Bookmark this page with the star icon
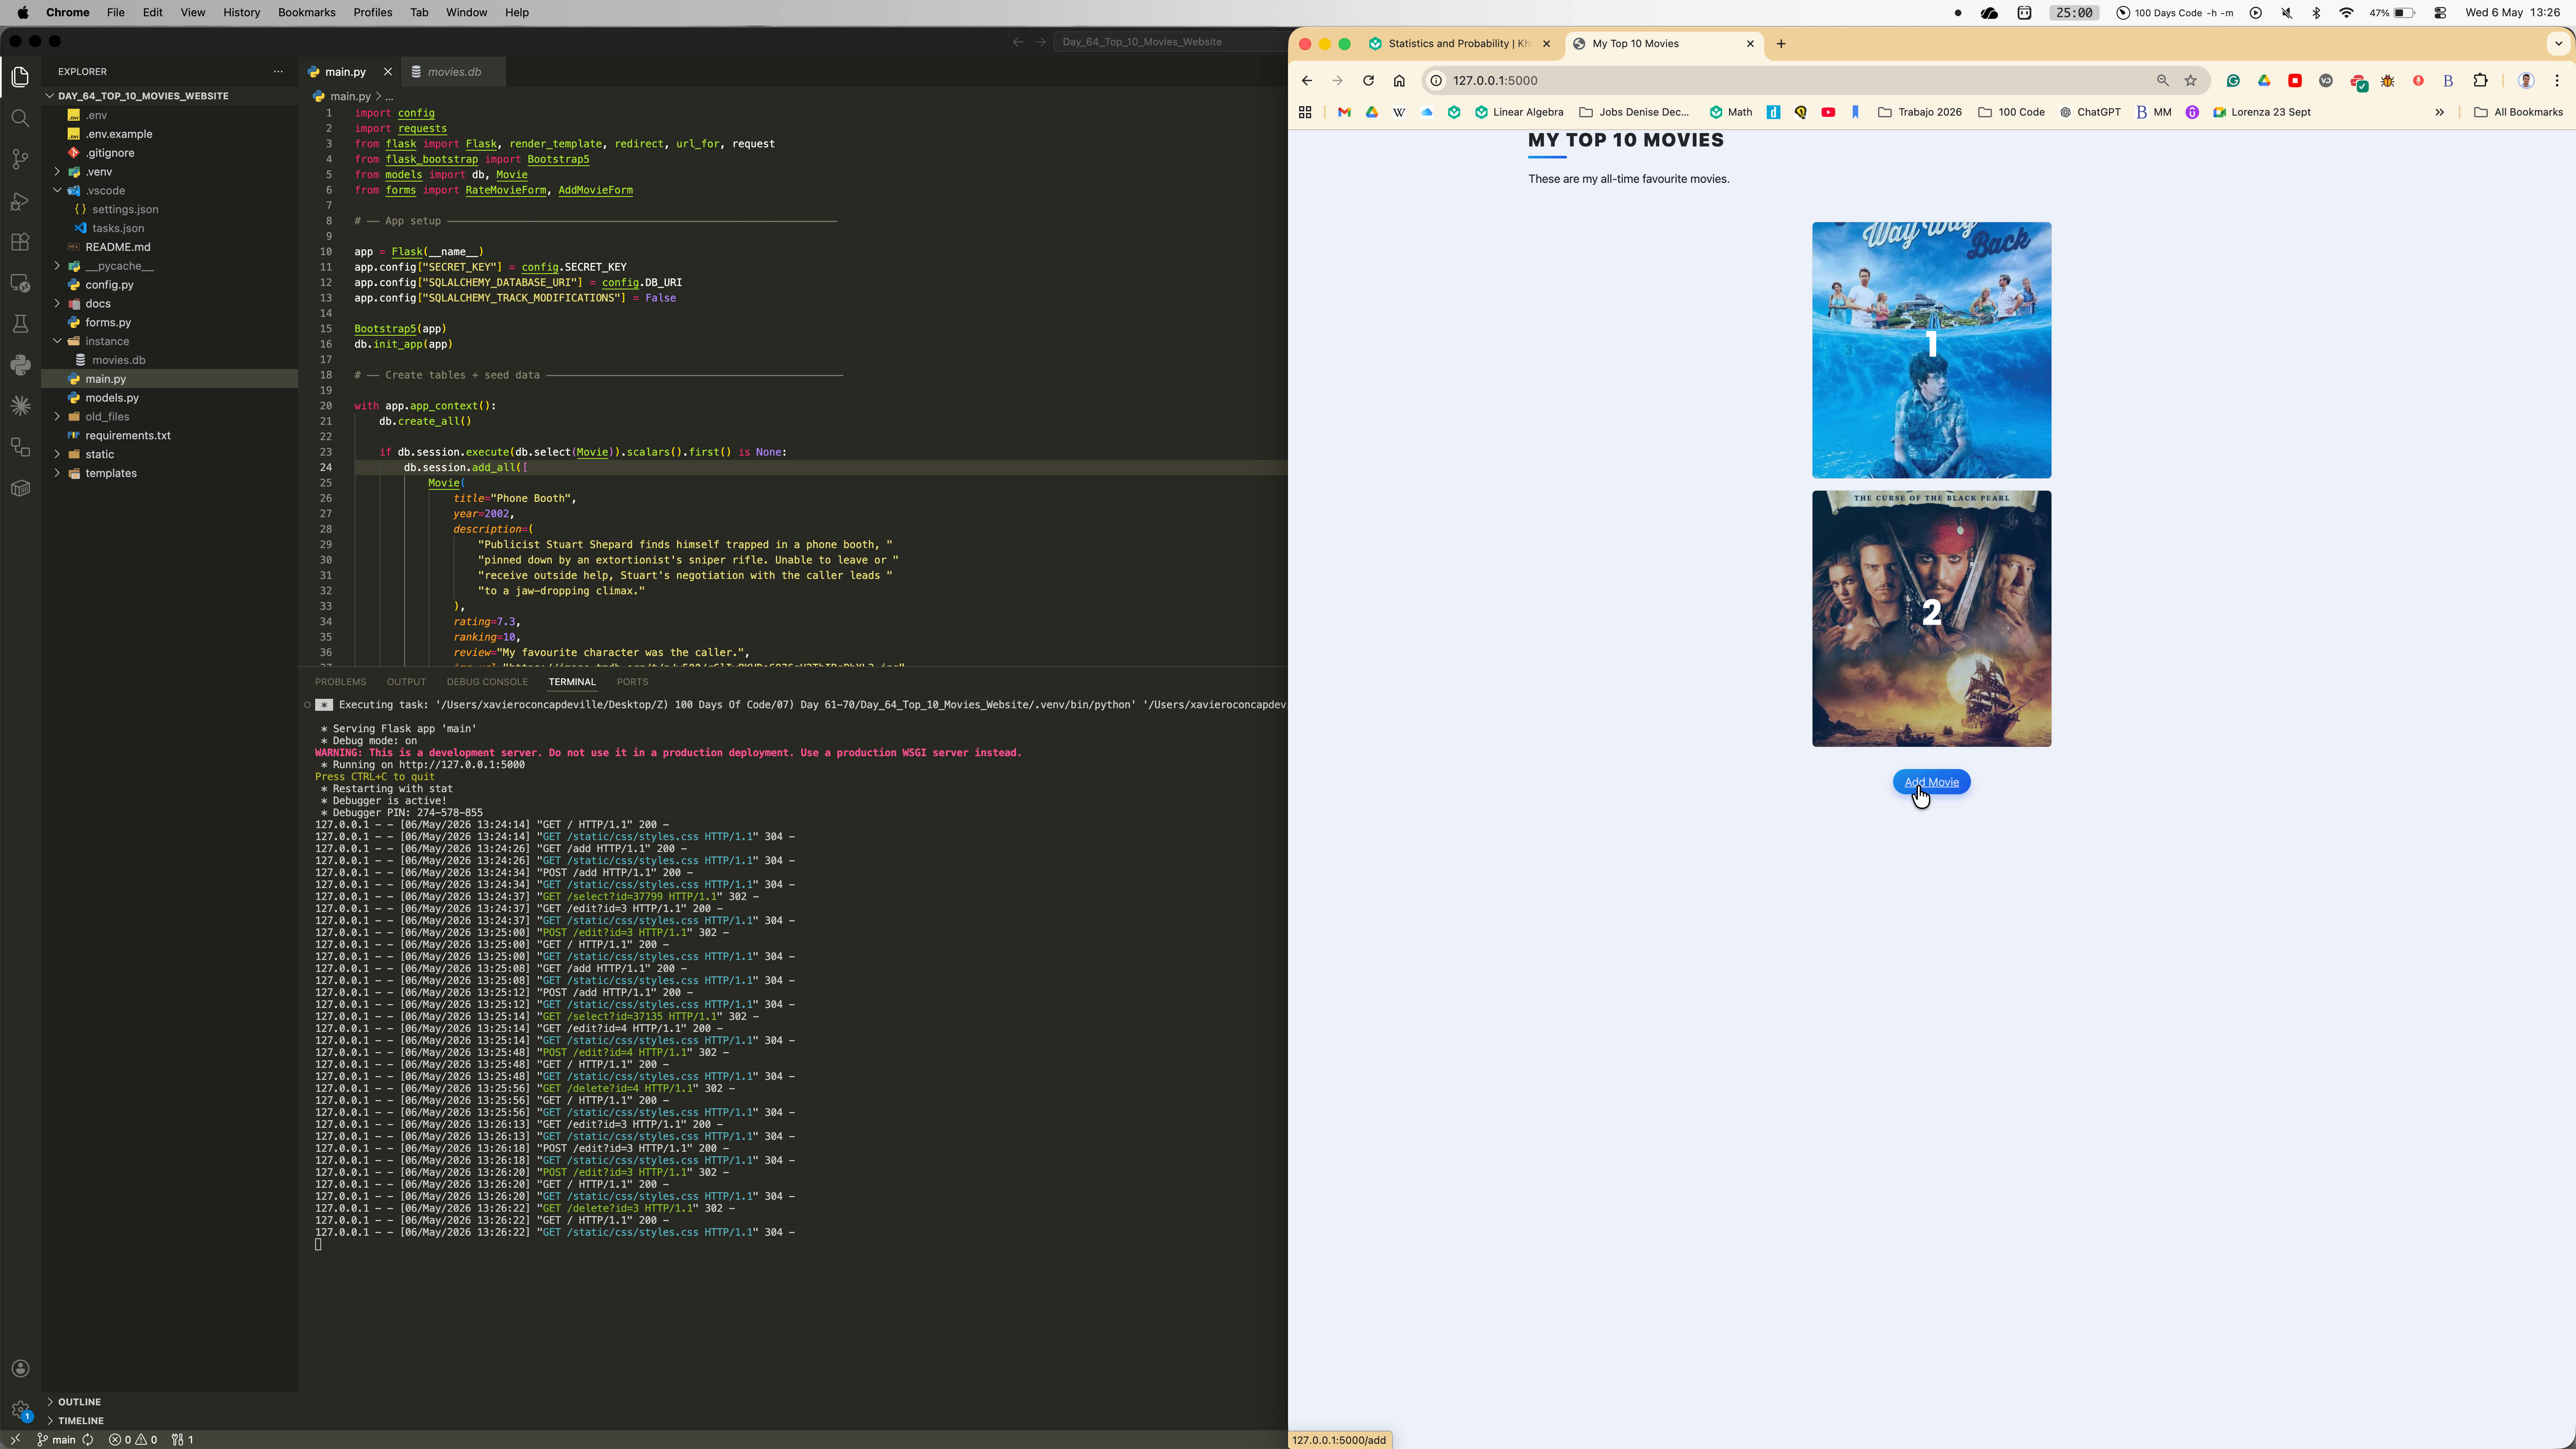 2191,81
